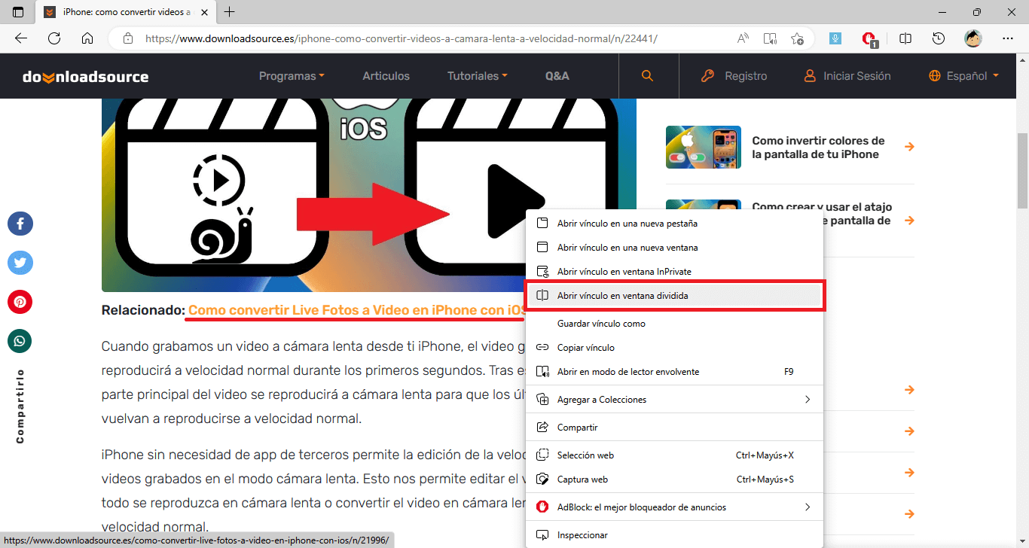Screen dimensions: 1029x548
Task: Select Compartir in context menu
Action: [x=674, y=428]
